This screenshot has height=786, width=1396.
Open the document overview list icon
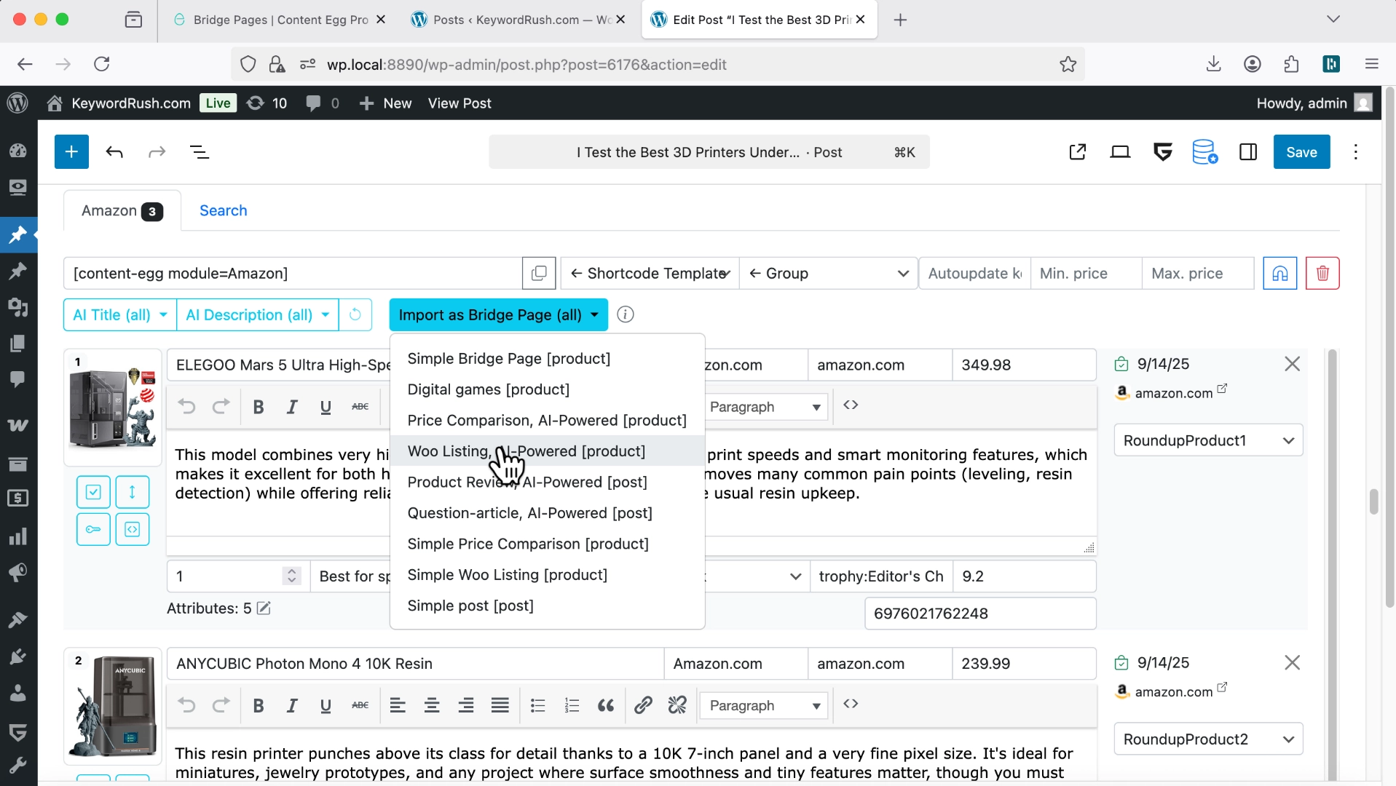pyautogui.click(x=199, y=152)
